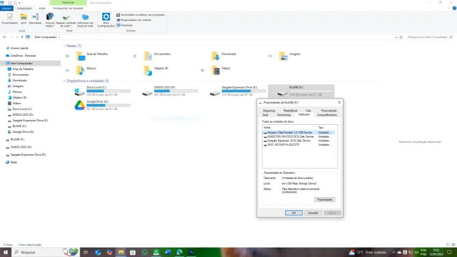Click the Pesquisar em Este Computador field
Viewport: 457px width, 257px height.
pyautogui.click(x=430, y=37)
